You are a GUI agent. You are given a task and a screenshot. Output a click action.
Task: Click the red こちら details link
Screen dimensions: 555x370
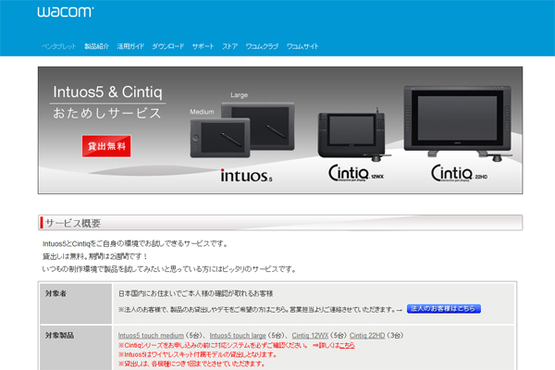pos(347,345)
